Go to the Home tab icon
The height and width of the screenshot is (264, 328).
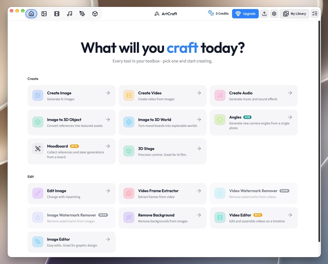(x=31, y=14)
